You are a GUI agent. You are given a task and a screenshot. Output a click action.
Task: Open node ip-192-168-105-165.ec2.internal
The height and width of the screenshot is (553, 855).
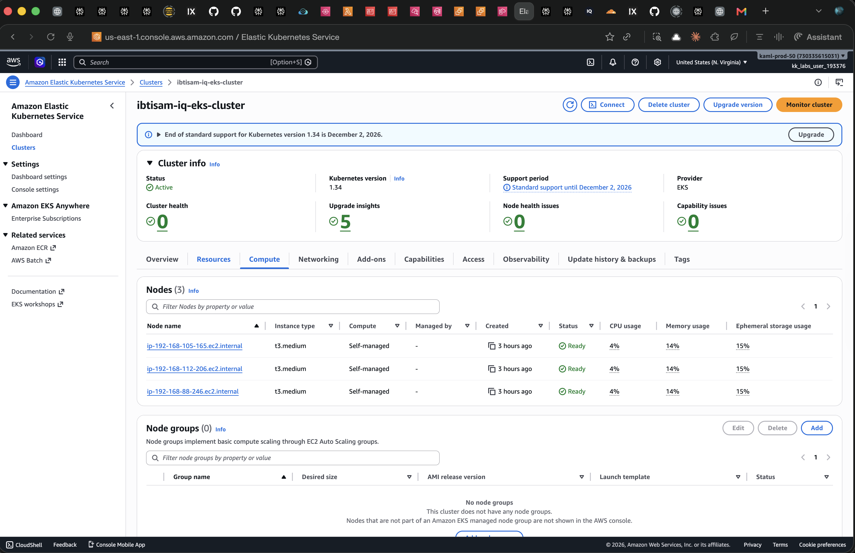195,346
